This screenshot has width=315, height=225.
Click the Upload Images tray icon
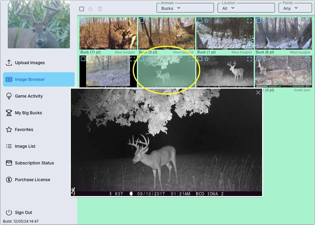[9, 63]
